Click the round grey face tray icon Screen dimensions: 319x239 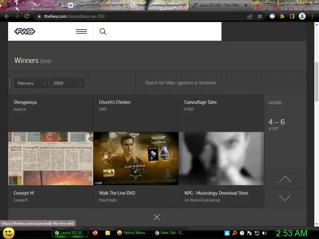click(242, 233)
